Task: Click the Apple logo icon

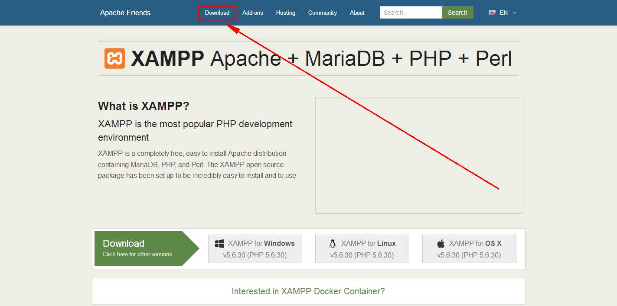Action: pos(441,244)
